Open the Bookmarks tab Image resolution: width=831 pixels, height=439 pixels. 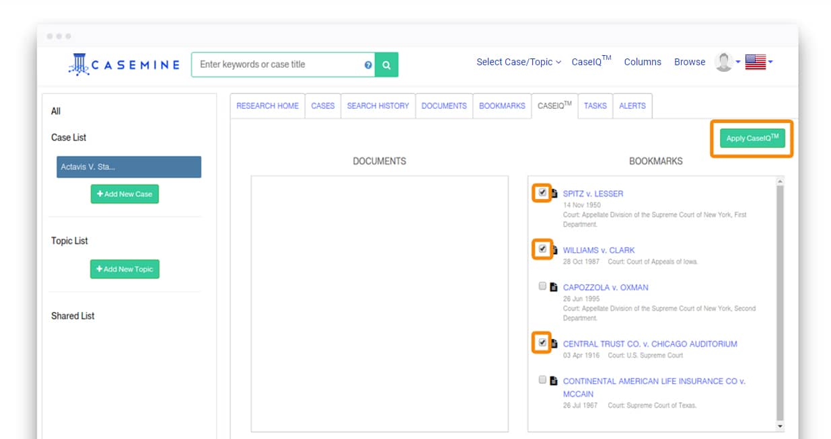tap(502, 106)
